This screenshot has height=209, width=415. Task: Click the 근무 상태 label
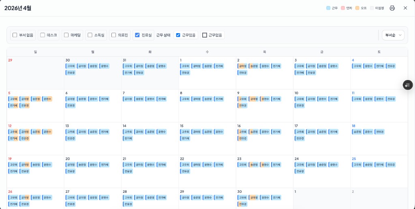click(x=163, y=35)
